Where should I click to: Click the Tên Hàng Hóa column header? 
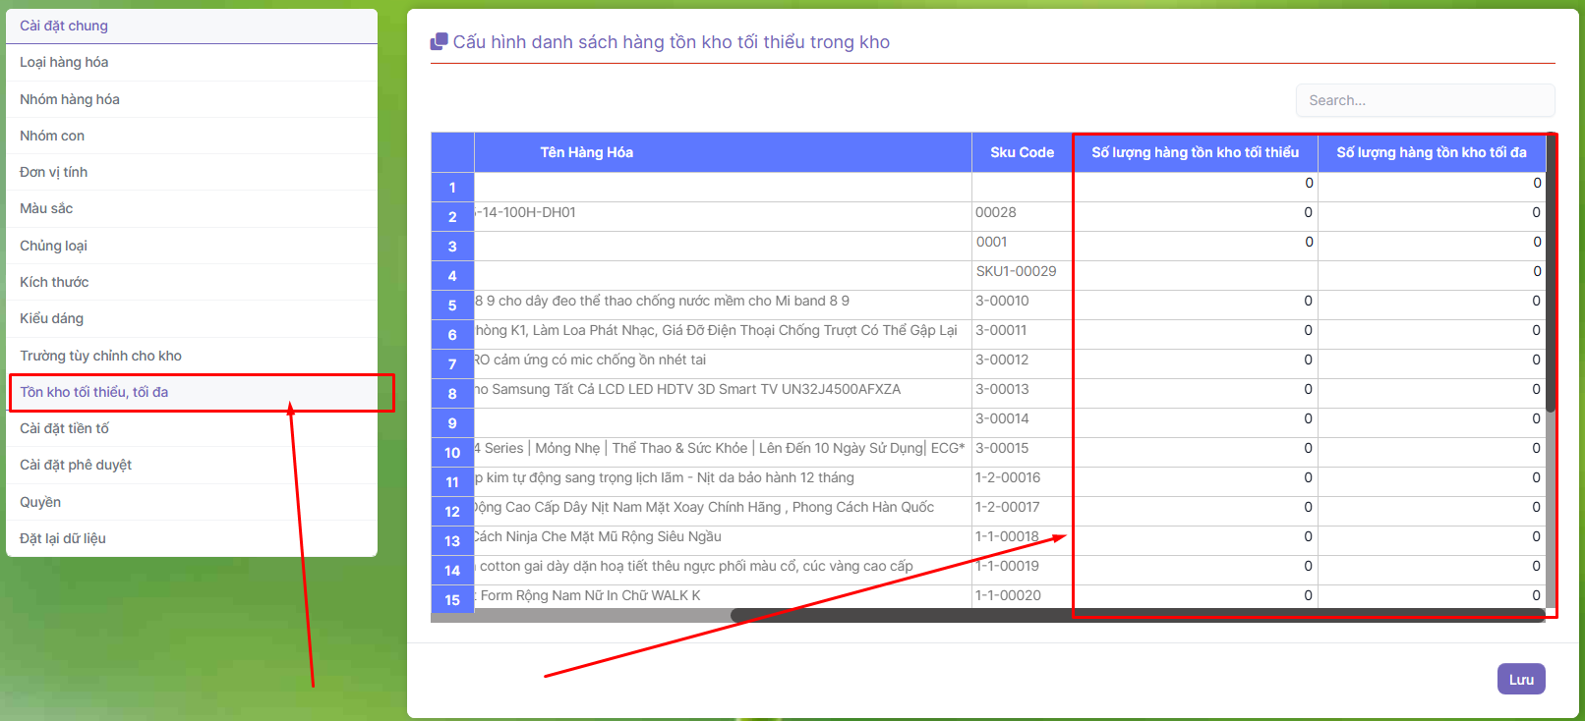(587, 152)
